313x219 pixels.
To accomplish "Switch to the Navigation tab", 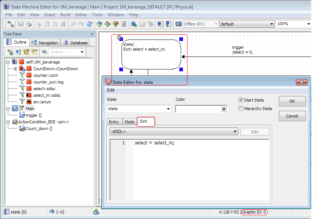I will tap(45, 42).
